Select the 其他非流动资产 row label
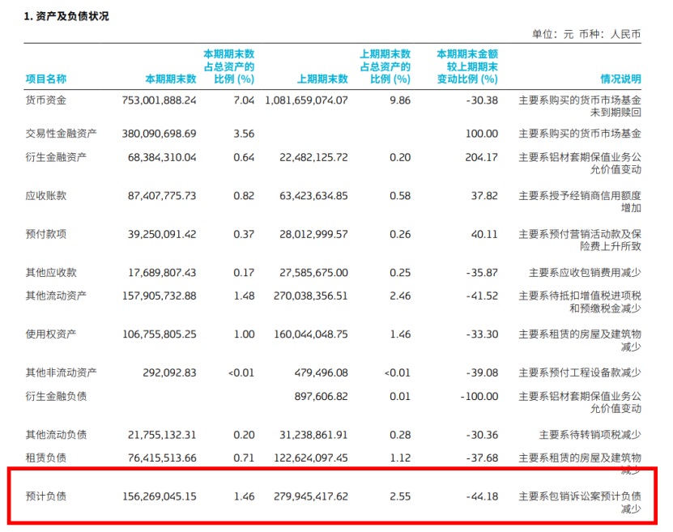 [62, 372]
